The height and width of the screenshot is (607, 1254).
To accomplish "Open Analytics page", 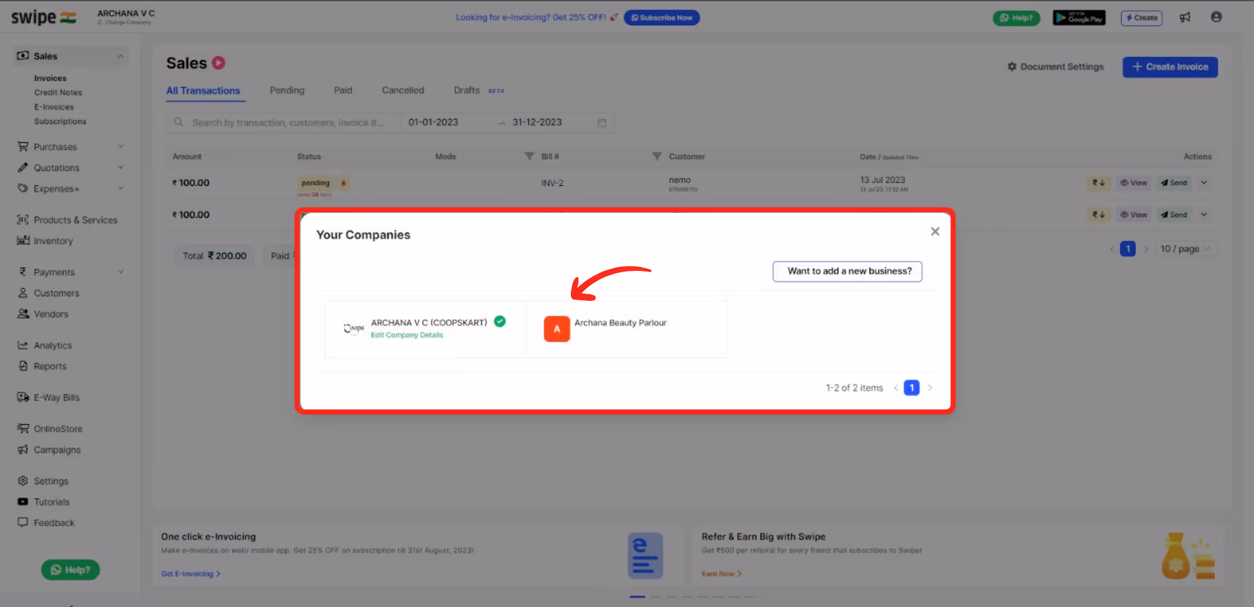I will click(x=44, y=345).
